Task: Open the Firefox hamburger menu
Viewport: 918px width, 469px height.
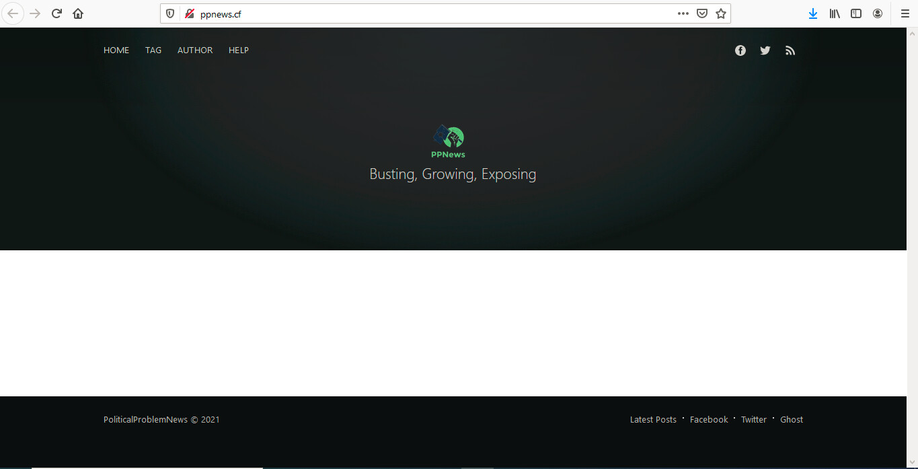Action: point(905,13)
